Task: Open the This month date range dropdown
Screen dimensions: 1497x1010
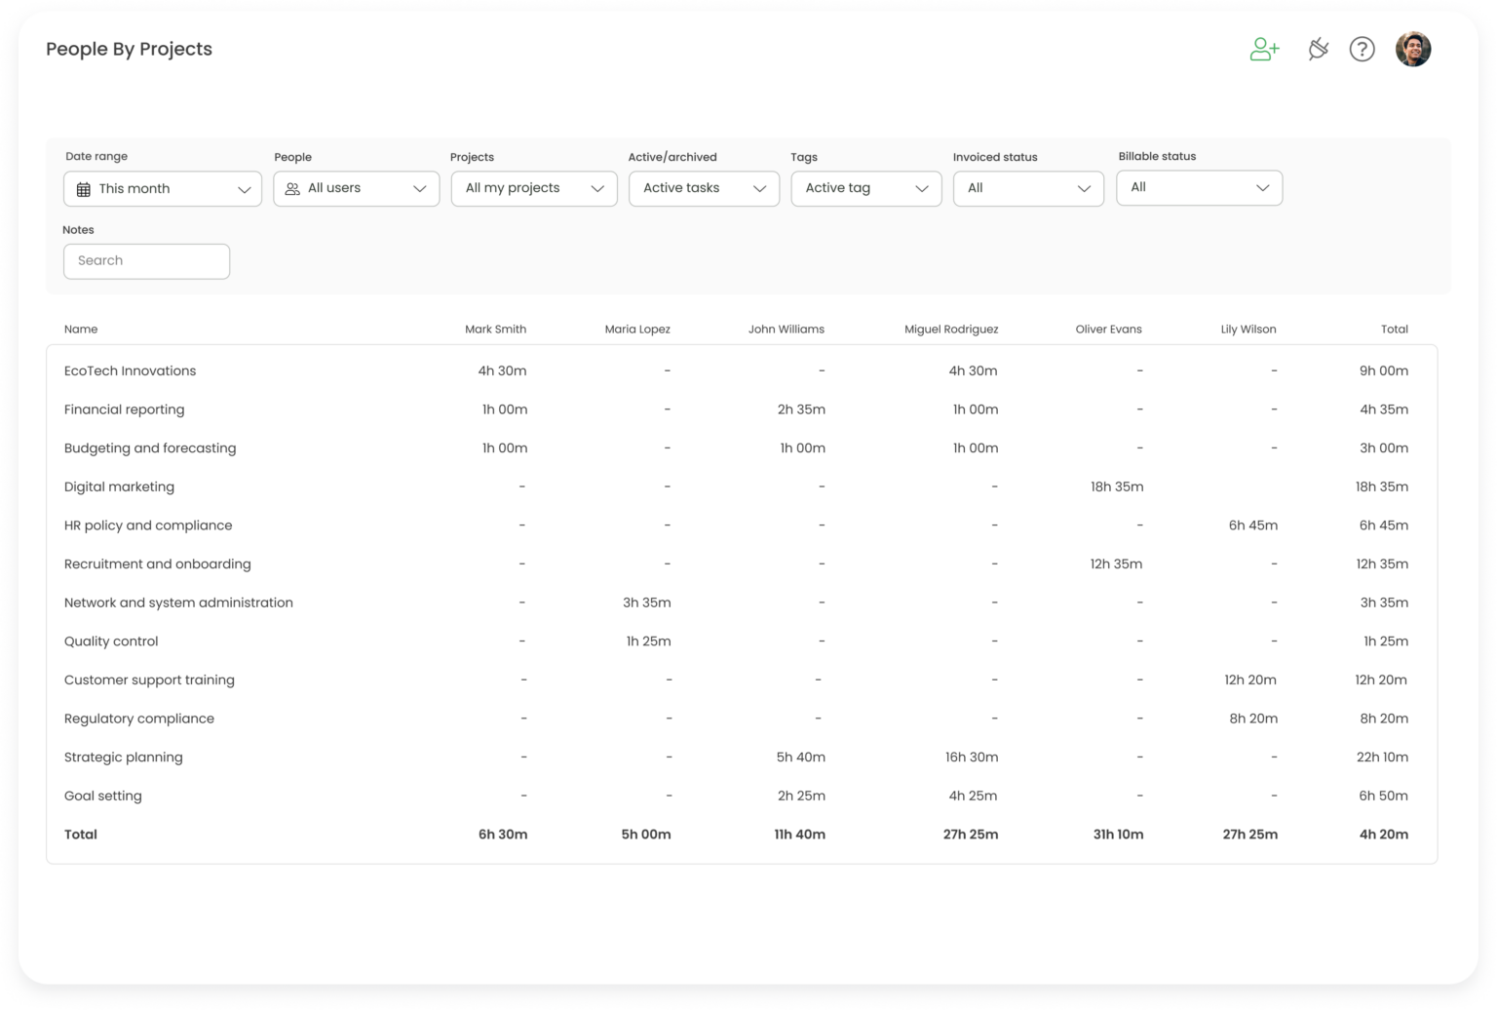Action: point(162,188)
